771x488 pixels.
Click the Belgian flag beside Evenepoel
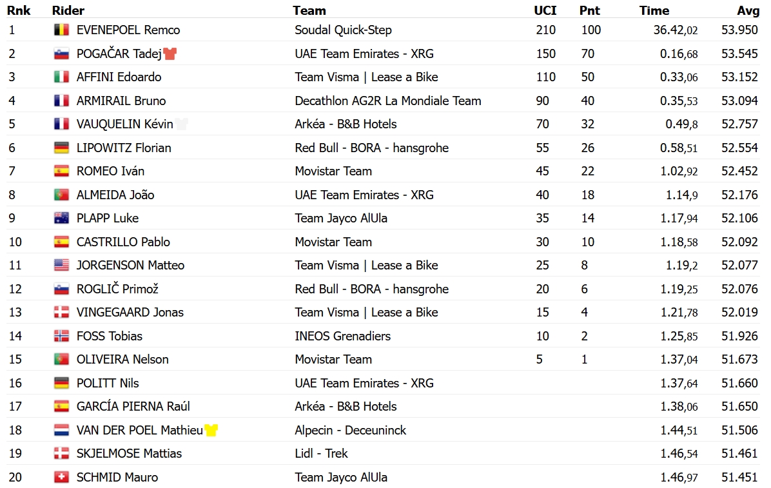[61, 30]
